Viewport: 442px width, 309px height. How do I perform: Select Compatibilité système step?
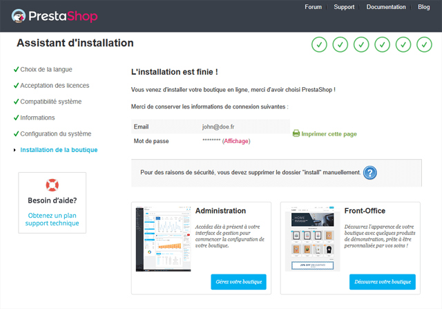[x=50, y=102]
